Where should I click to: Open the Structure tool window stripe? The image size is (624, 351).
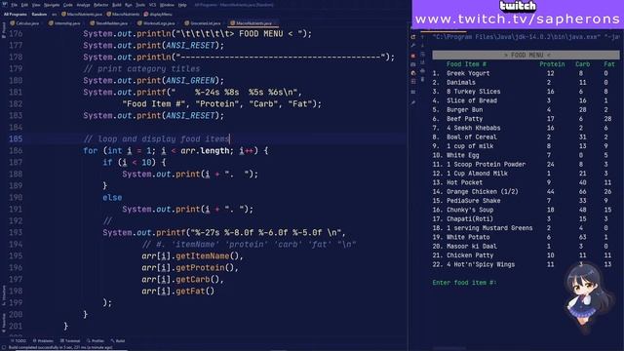click(4, 295)
